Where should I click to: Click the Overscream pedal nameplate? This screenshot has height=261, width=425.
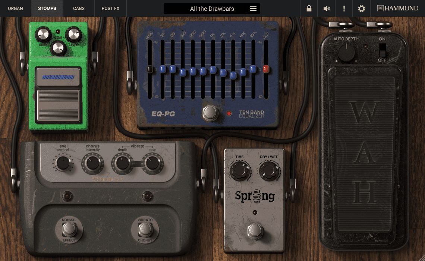(x=58, y=77)
